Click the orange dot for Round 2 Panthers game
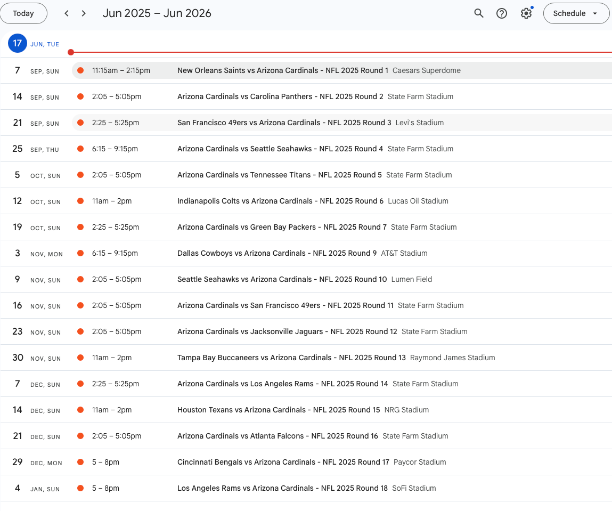 point(80,96)
